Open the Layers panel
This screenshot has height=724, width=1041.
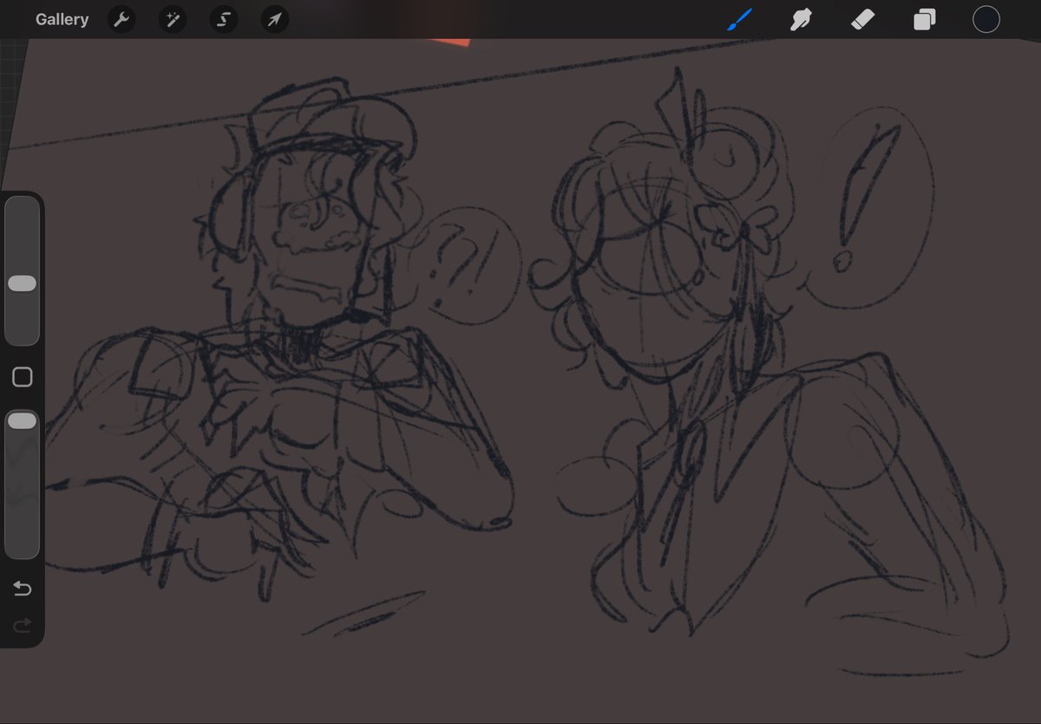point(924,19)
